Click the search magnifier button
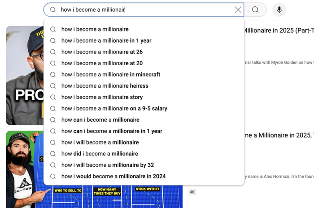 pyautogui.click(x=255, y=10)
